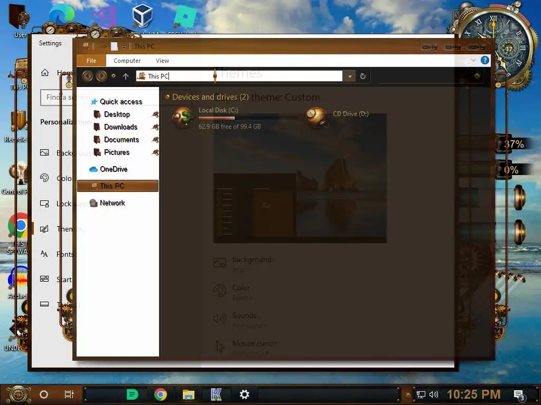
Task: Click the This PC address bar field
Action: [x=239, y=76]
